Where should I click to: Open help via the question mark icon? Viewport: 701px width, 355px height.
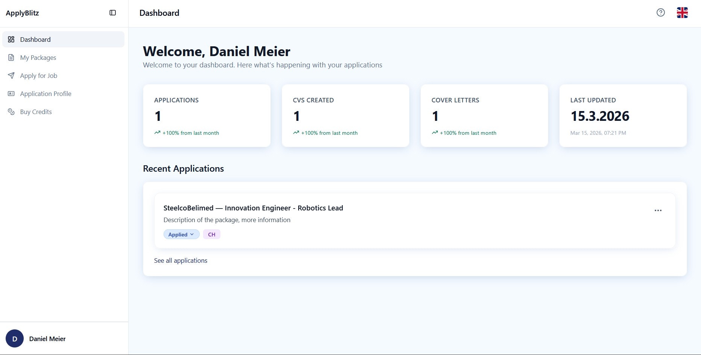tap(660, 13)
